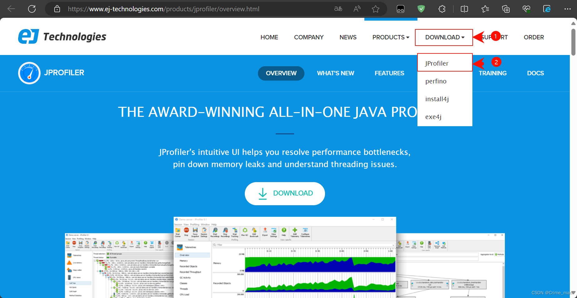577x298 pixels.
Task: Click the left call tree screenshot
Action: click(119, 265)
